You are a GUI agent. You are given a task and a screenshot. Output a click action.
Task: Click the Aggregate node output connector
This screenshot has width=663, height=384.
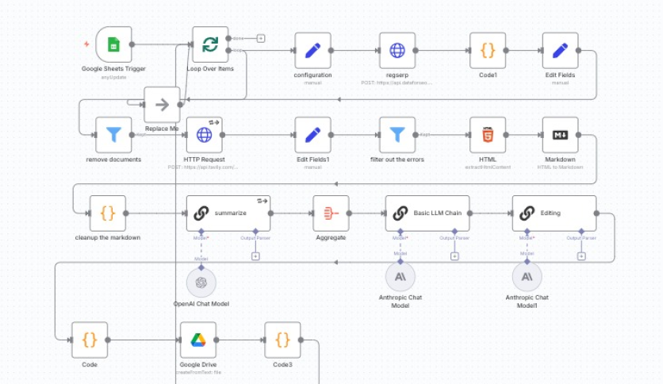click(x=349, y=213)
